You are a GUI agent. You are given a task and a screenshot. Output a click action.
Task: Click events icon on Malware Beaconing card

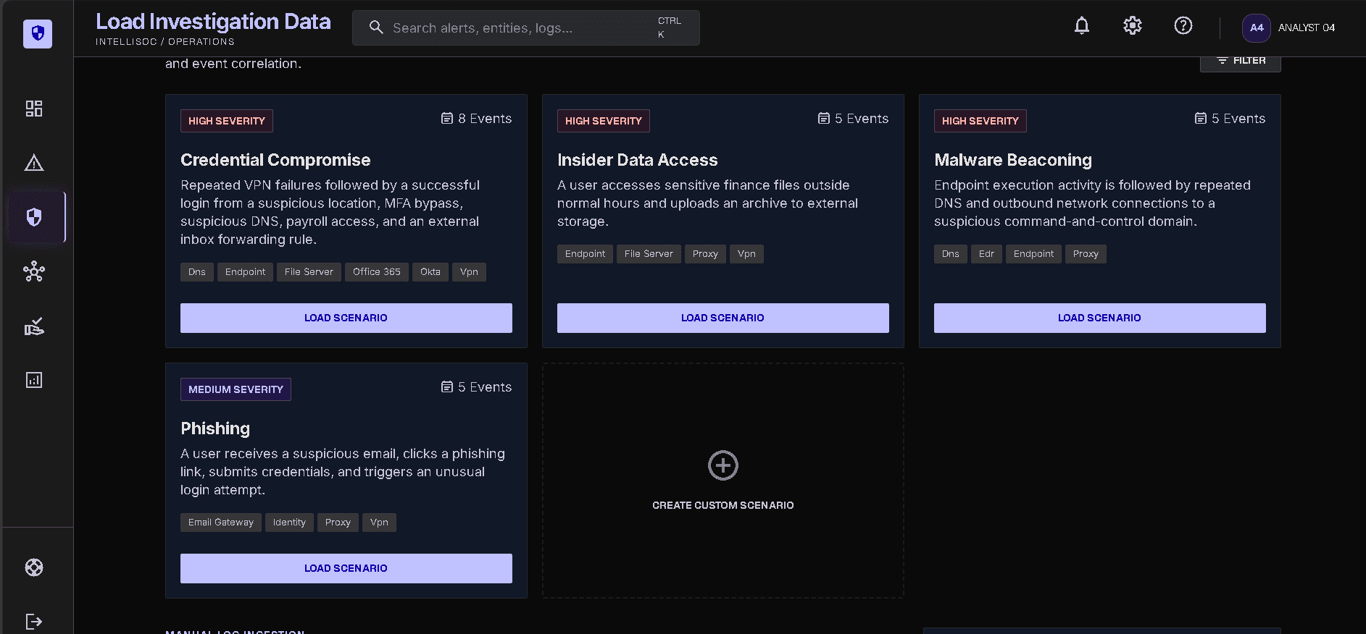[x=1201, y=118]
